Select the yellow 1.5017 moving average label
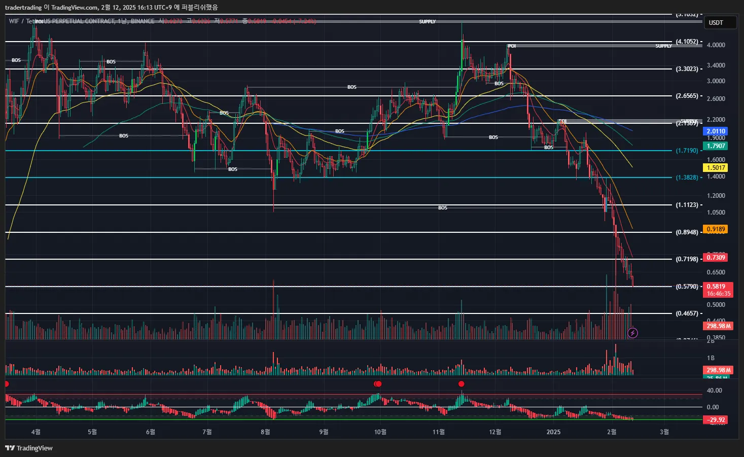 coord(716,167)
